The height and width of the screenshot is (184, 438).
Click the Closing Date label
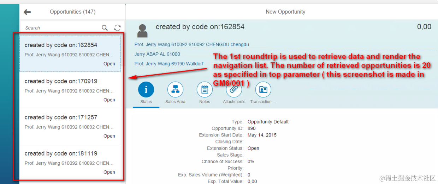(229, 142)
